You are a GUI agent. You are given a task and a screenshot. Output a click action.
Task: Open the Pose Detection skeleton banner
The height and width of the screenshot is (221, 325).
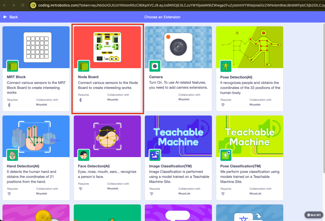(x=250, y=47)
